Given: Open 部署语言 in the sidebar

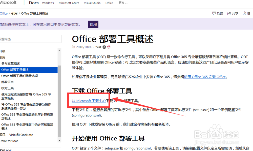Looking at the screenshot, I should click(x=7, y=82).
